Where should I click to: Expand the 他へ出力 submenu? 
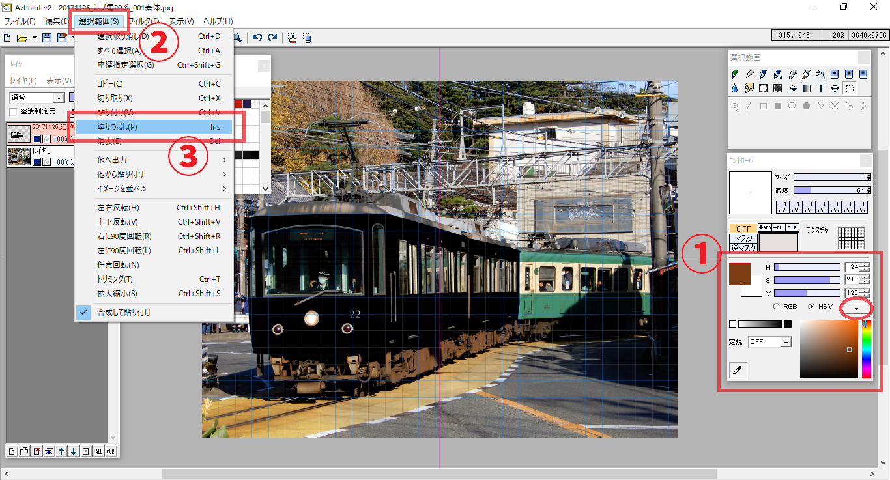(154, 160)
